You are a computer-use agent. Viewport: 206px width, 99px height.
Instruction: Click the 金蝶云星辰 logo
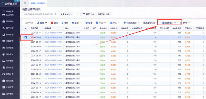tap(9, 3)
